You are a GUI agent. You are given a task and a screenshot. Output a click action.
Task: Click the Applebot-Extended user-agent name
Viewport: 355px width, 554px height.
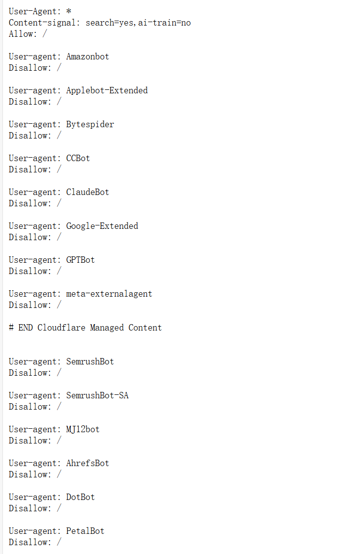click(x=107, y=90)
